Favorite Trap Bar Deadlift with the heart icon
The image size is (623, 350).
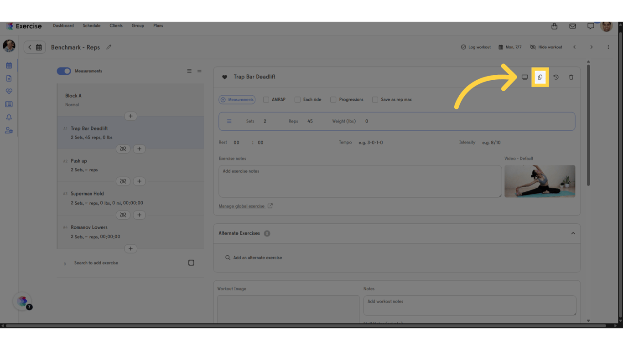coord(224,77)
